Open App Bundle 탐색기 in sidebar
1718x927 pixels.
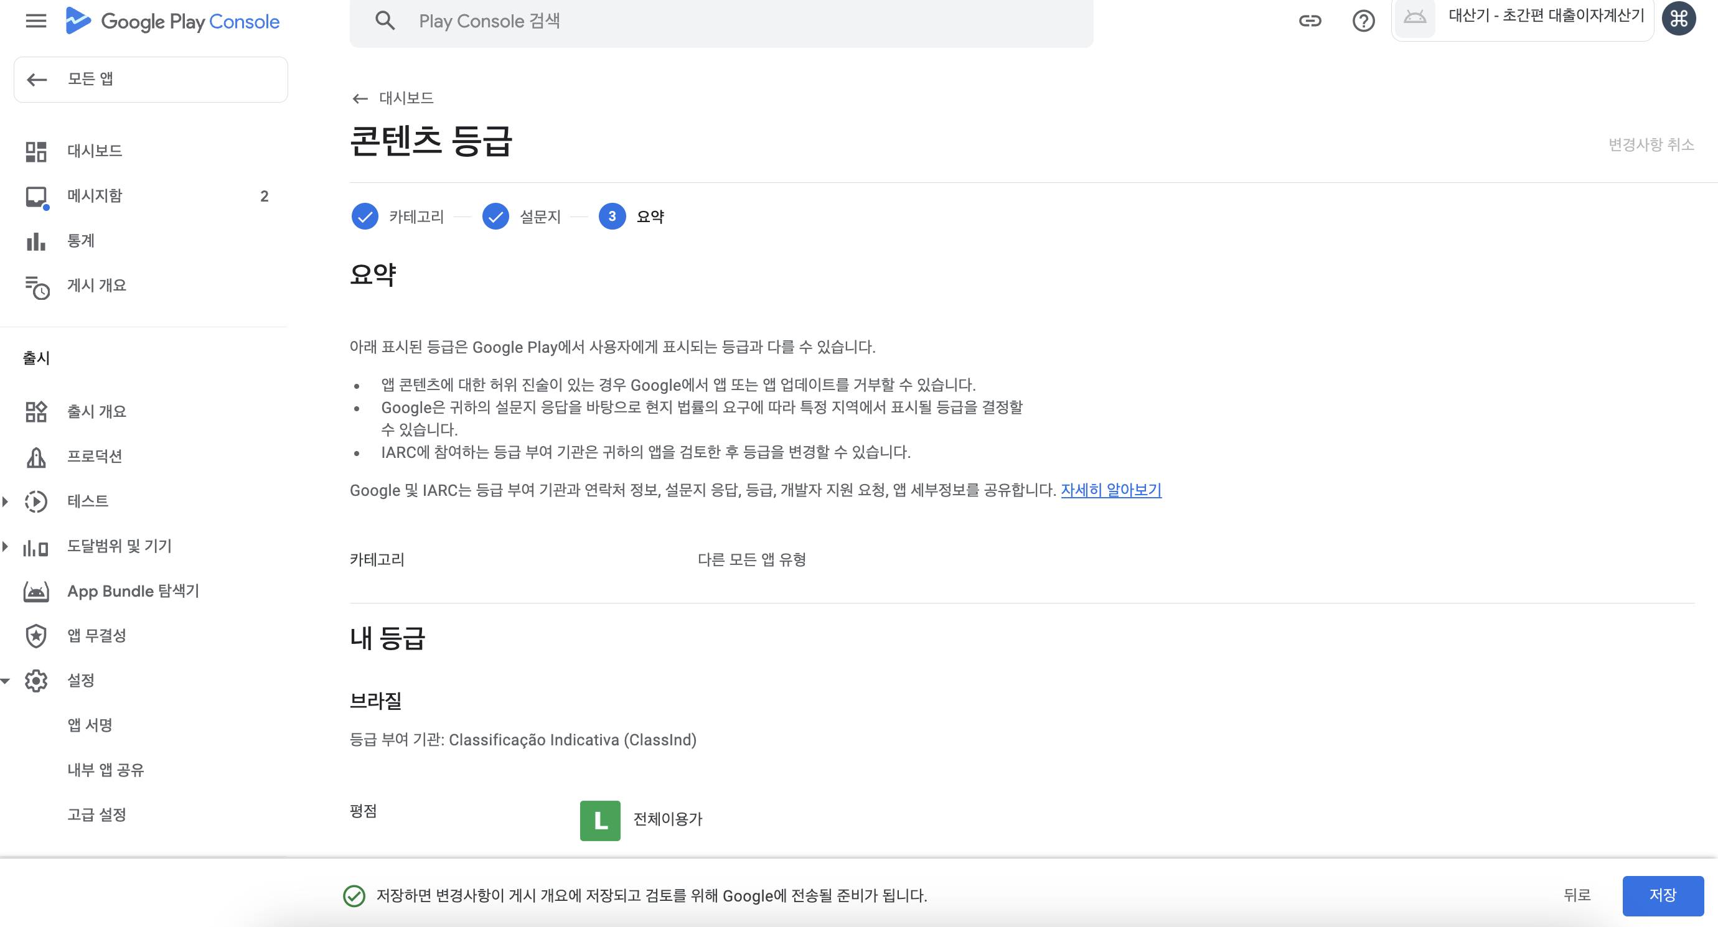point(133,591)
